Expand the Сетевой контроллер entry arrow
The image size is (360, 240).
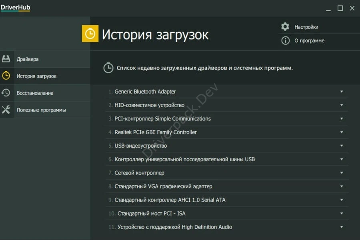(x=342, y=173)
